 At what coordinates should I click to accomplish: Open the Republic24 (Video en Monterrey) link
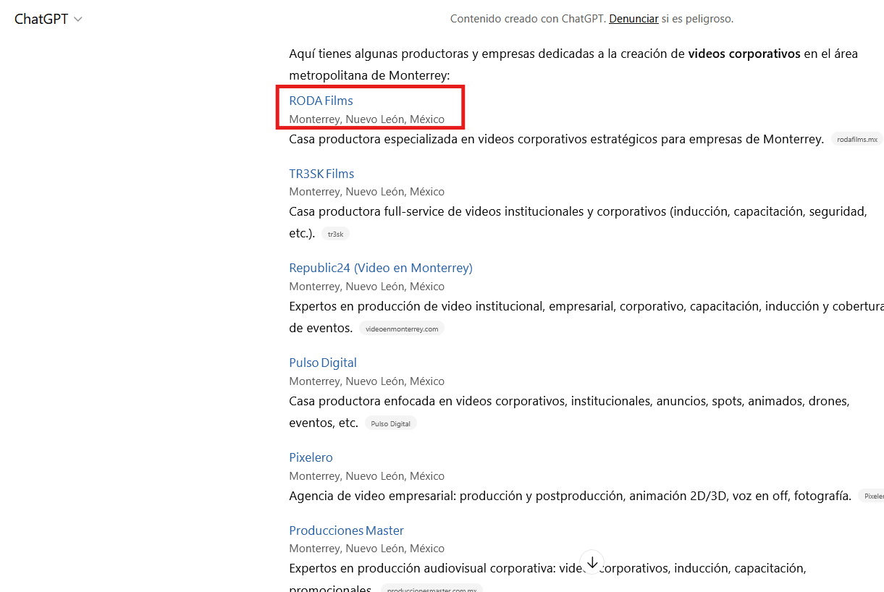(380, 268)
